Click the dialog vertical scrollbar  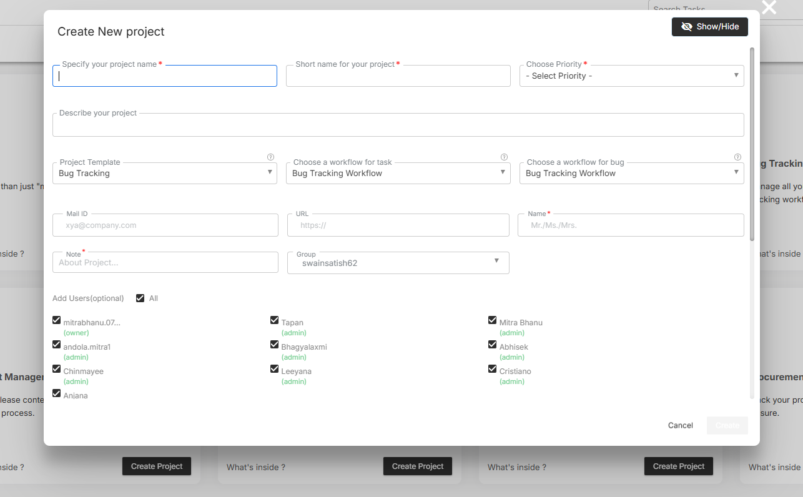[x=752, y=144]
